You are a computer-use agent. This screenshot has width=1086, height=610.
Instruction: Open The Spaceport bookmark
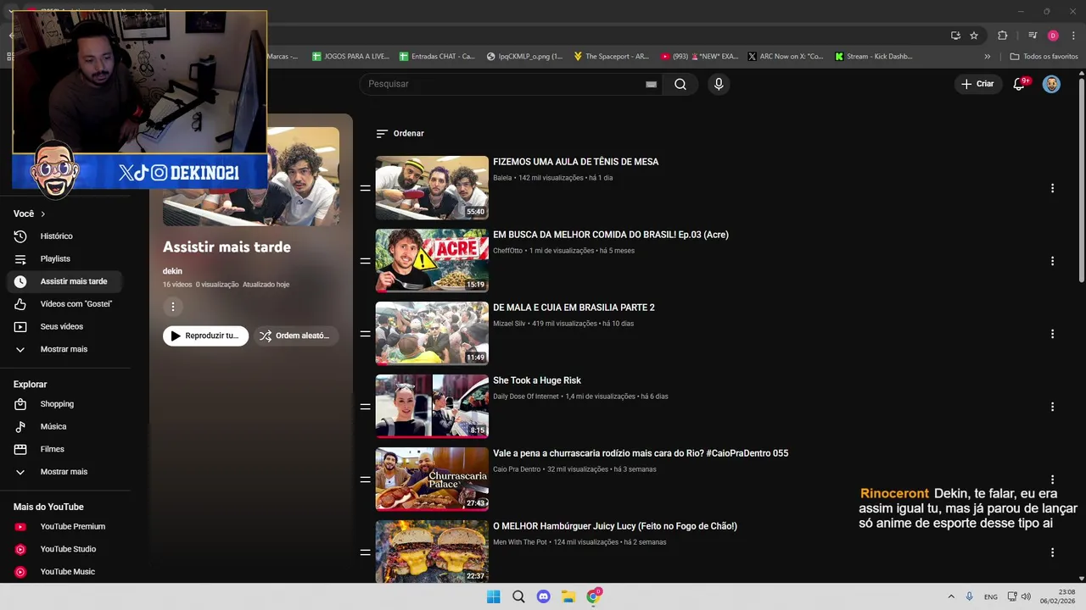click(611, 57)
